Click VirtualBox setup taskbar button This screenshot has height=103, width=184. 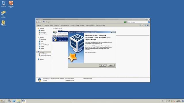(x=24, y=101)
